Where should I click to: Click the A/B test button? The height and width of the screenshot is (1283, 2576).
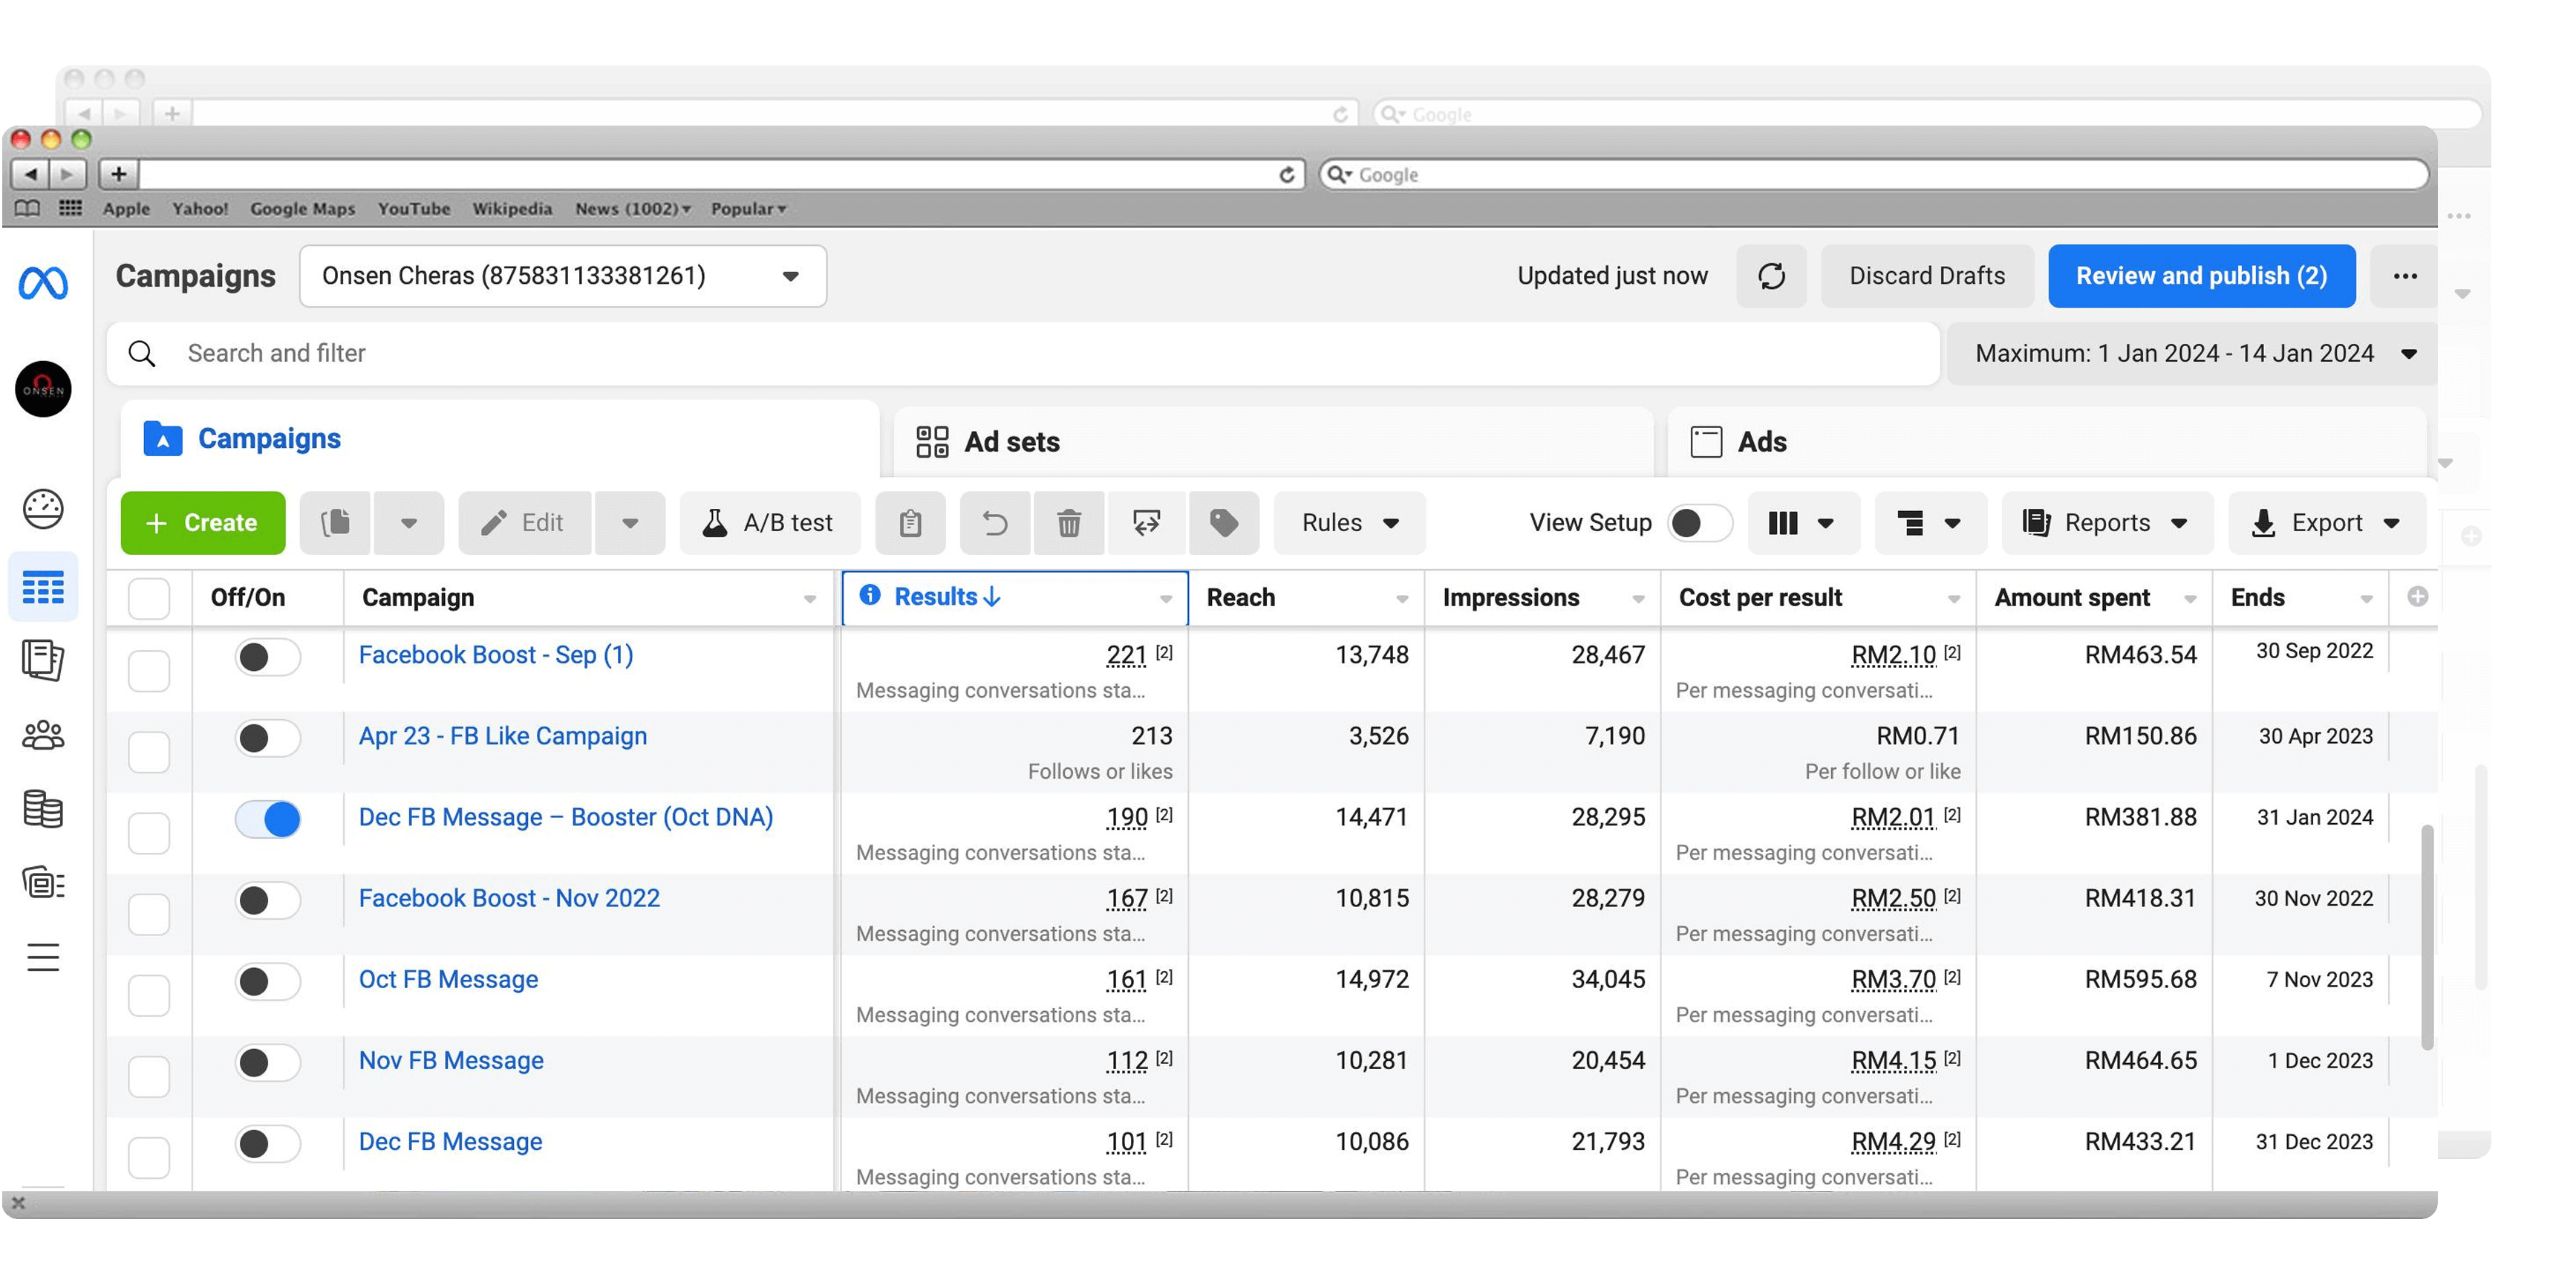coord(770,522)
